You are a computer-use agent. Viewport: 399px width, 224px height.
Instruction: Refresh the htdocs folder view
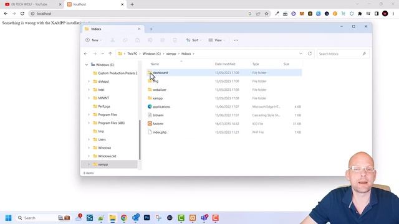(310, 54)
